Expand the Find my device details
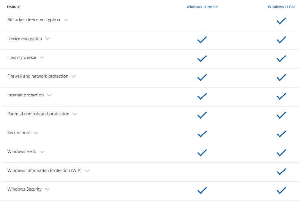 [42, 57]
